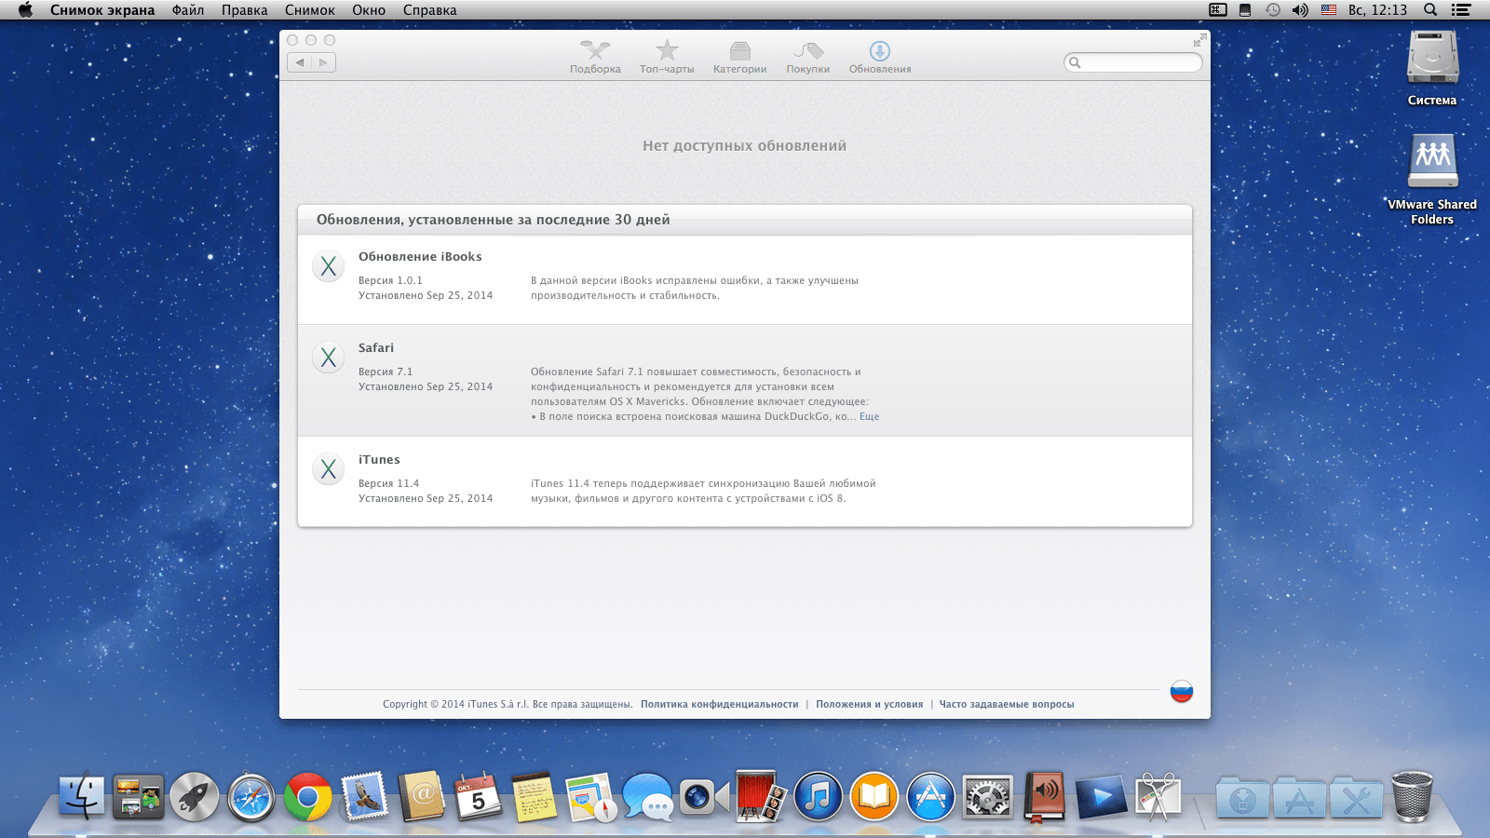Open Spotlight search magnifier
This screenshot has width=1490, height=838.
1430,10
